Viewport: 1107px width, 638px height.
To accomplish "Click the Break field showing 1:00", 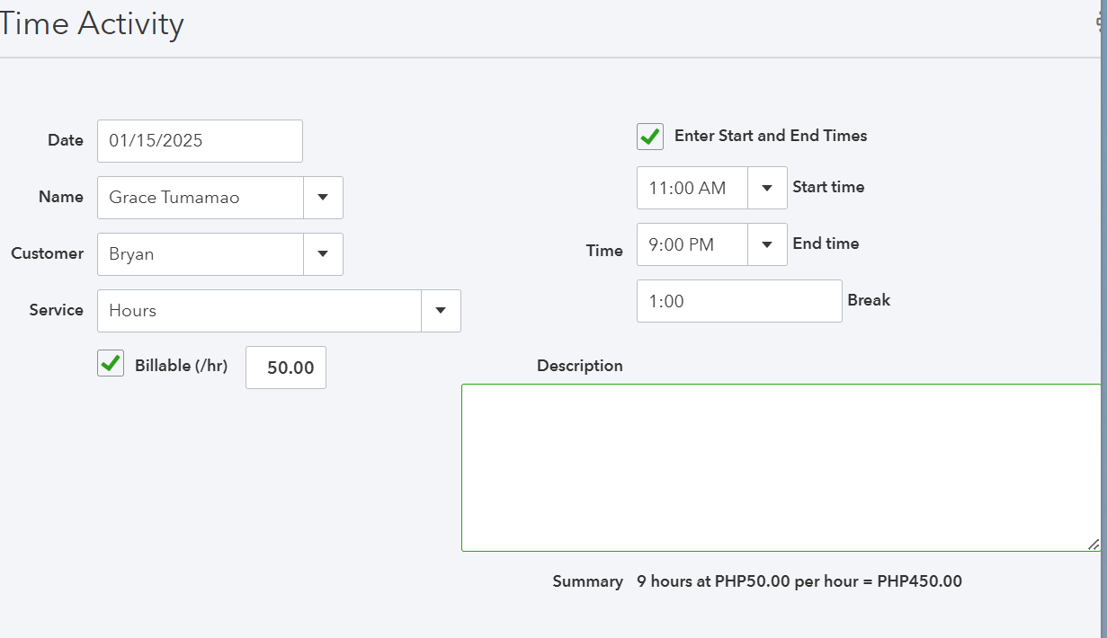I will (739, 301).
